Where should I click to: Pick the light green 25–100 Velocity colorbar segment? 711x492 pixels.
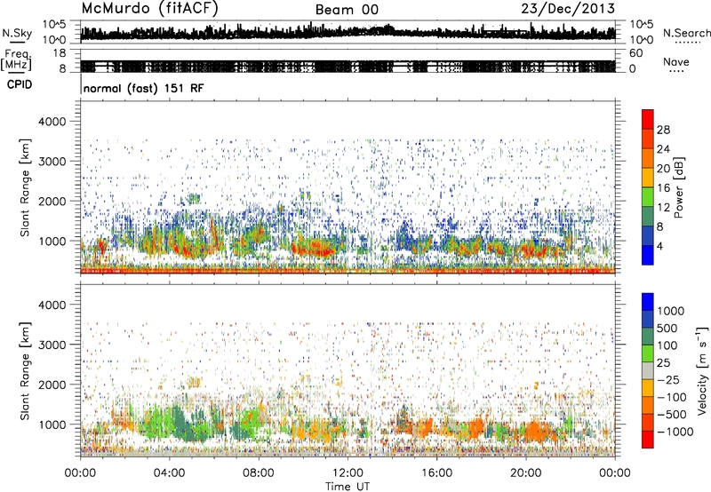pos(648,353)
